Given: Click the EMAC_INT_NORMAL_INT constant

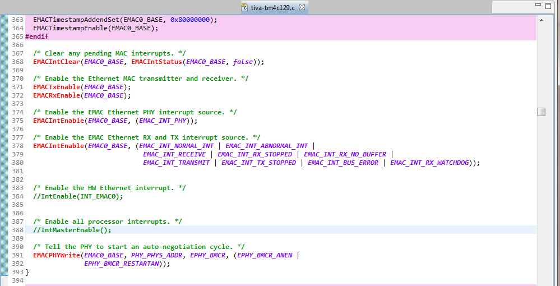Looking at the screenshot, I should click(x=177, y=146).
